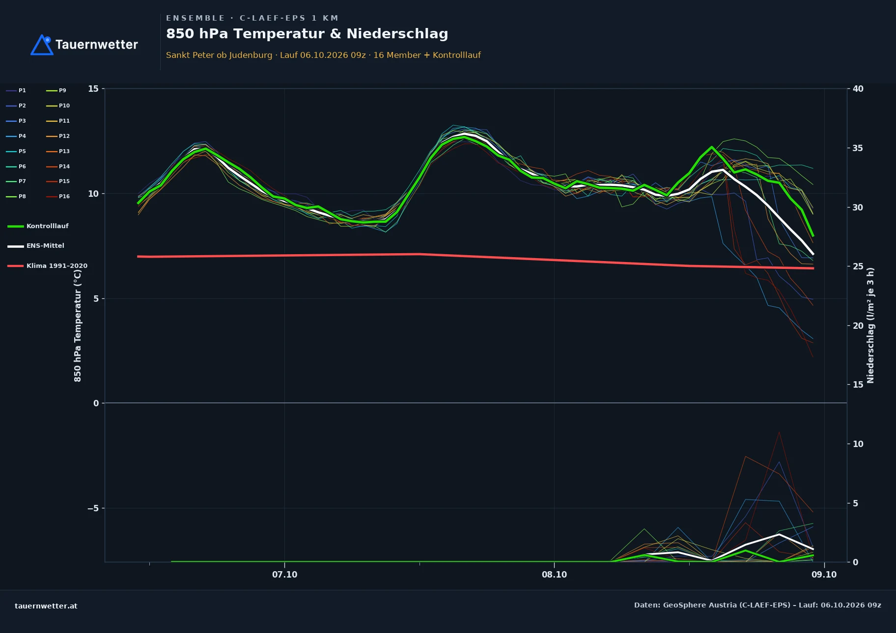The image size is (896, 633).
Task: Toggle the P2 legend entry
Action: tap(16, 106)
